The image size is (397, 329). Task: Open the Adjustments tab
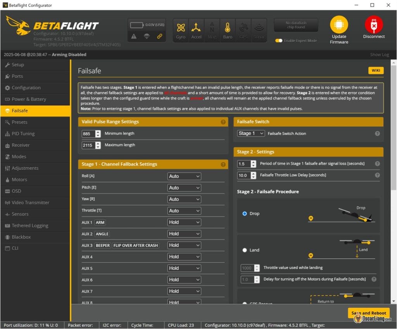point(35,168)
